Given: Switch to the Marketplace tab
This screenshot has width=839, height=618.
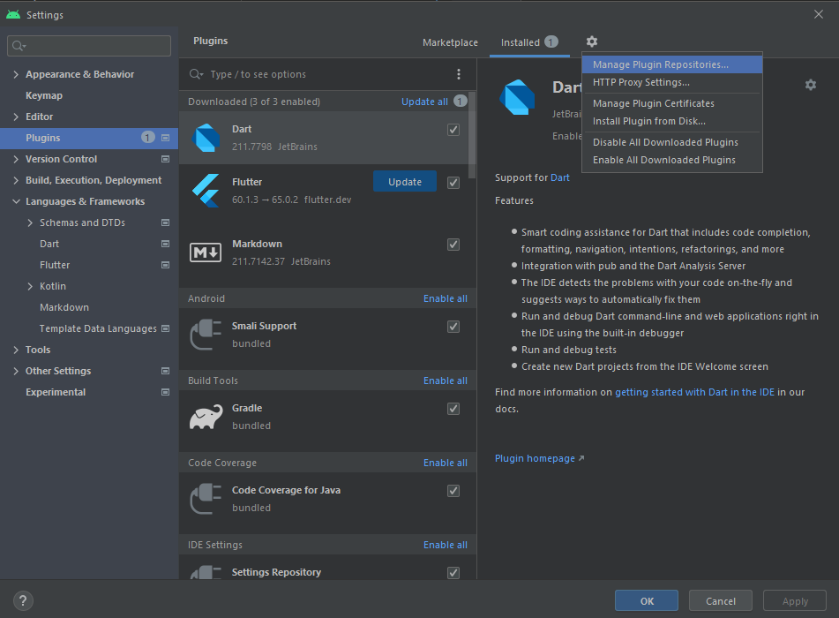Looking at the screenshot, I should click(x=450, y=41).
